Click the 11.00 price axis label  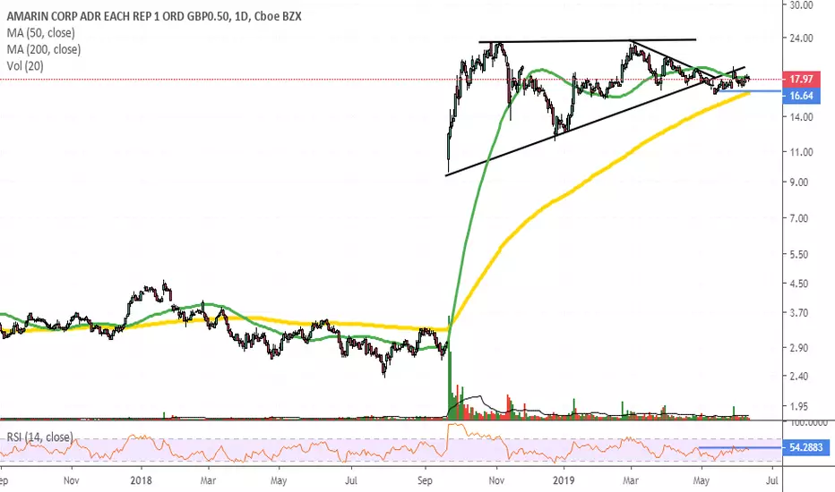(x=802, y=152)
